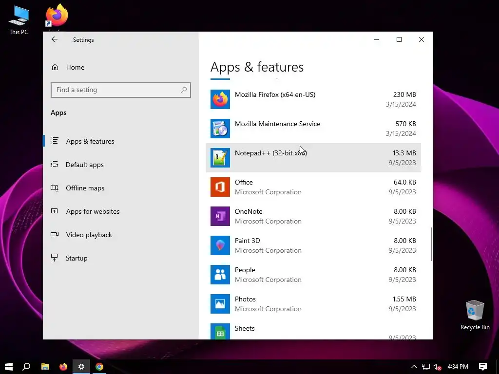Viewport: 499px width, 374px height.
Task: Click the Video playback sidebar icon
Action: click(x=55, y=235)
